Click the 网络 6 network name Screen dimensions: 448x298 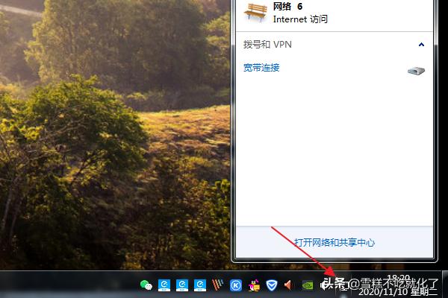(288, 6)
